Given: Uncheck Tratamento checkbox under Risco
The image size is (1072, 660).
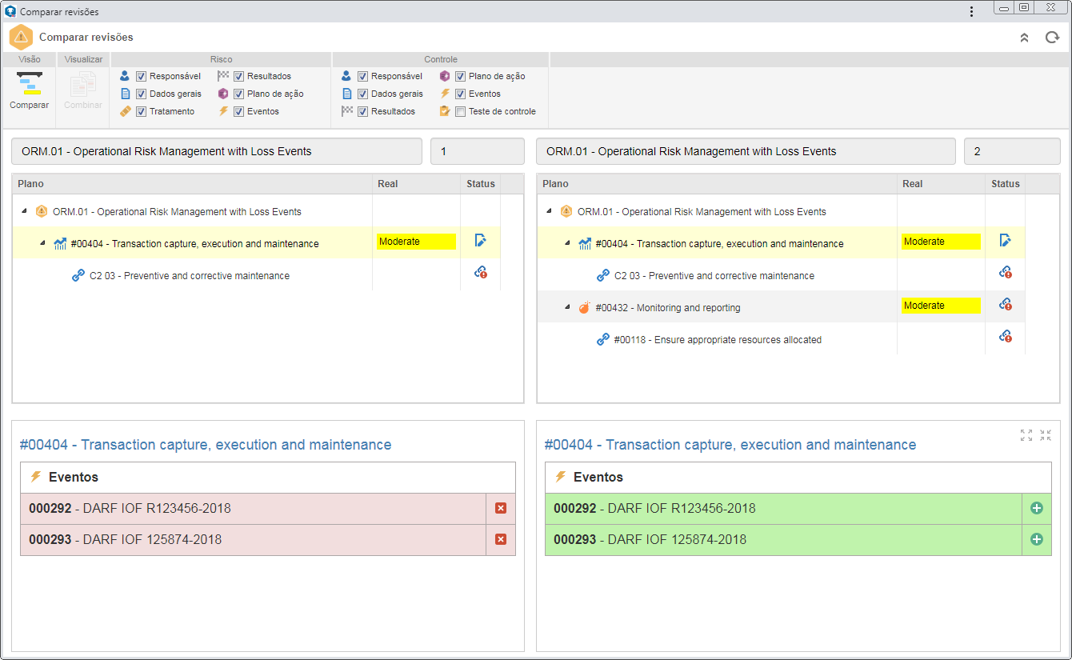Looking at the screenshot, I should pos(141,111).
